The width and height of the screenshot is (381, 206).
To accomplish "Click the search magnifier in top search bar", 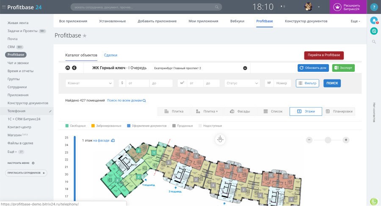I will point(216,7).
